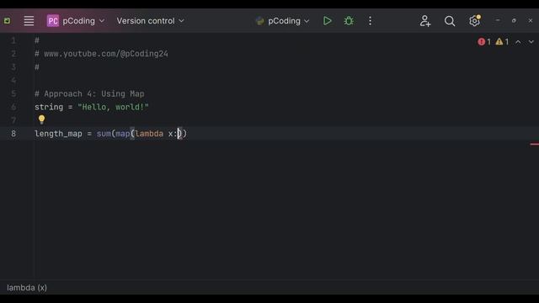Restore the IDE window size
This screenshot has width=539, height=303.
pos(514,20)
